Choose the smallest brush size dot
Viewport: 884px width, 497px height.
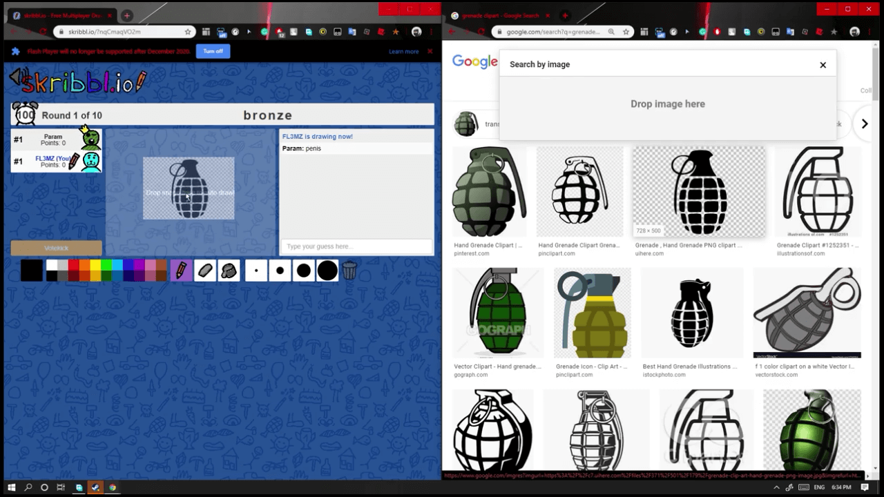point(256,271)
